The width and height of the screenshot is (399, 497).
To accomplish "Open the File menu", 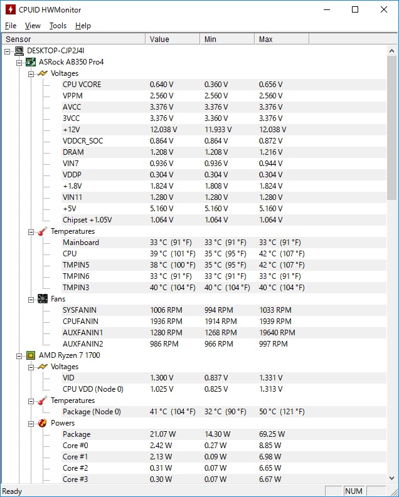I will coord(11,26).
